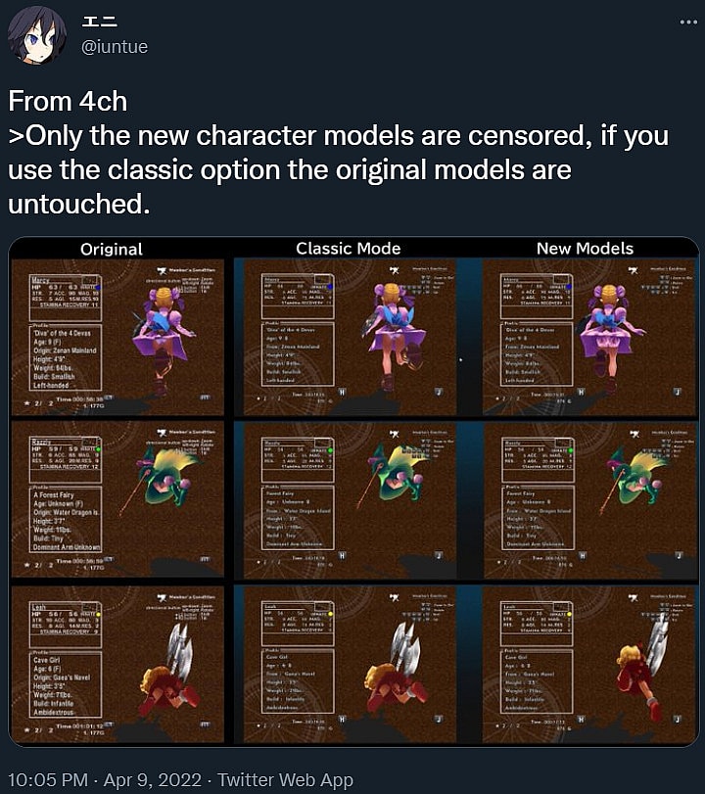The height and width of the screenshot is (794, 705).
Task: Open the 10:05 PM · Apr 9, 2022 timestamp link
Action: [x=105, y=780]
